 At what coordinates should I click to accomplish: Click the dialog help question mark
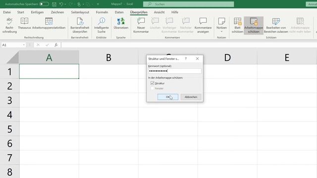(186, 59)
